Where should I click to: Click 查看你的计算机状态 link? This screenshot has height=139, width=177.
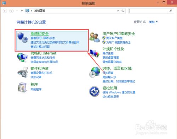pyautogui.click(x=43, y=38)
